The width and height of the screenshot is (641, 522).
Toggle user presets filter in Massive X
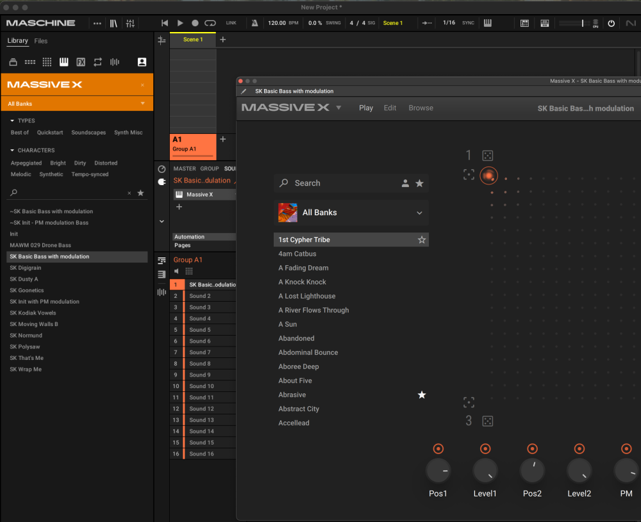pos(405,183)
